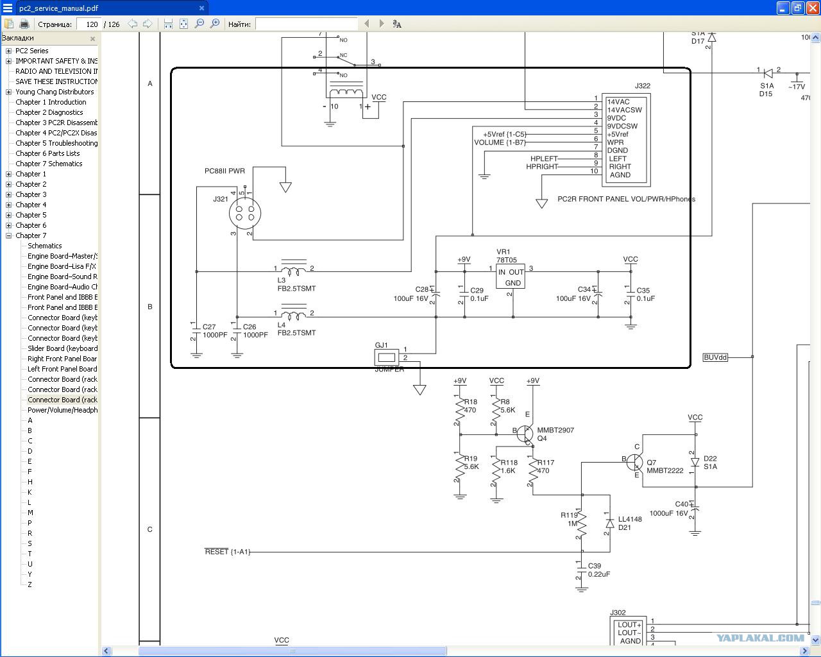821x657 pixels.
Task: Open bookmark S
Action: coord(30,543)
